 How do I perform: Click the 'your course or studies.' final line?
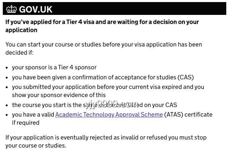point(36,146)
